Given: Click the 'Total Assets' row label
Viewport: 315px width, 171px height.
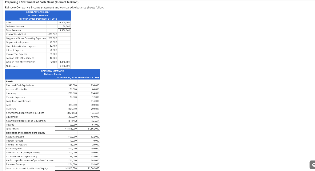Looking at the screenshot, I should click(x=12, y=129).
